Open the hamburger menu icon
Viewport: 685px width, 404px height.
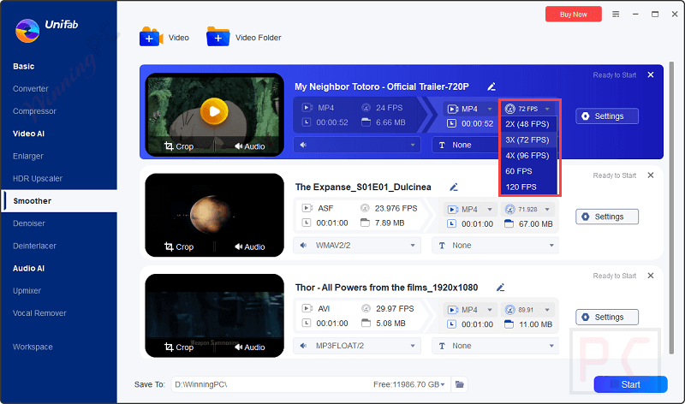tap(616, 15)
